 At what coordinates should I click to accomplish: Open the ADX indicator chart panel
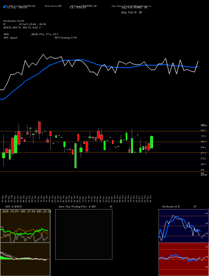[x=25, y=226]
